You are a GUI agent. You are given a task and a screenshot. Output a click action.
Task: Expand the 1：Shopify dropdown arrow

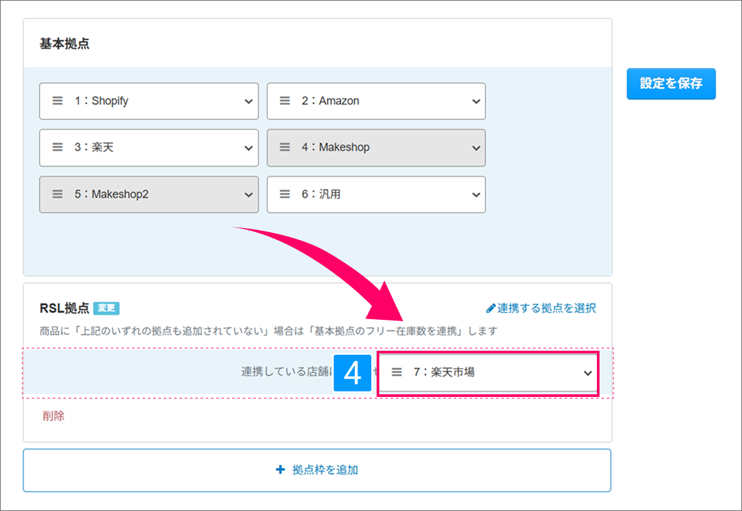249,102
